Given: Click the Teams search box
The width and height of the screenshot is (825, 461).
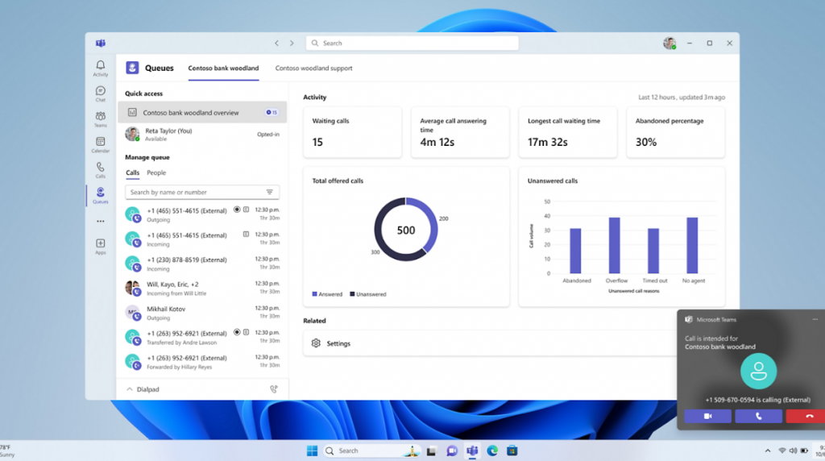Looking at the screenshot, I should [412, 44].
